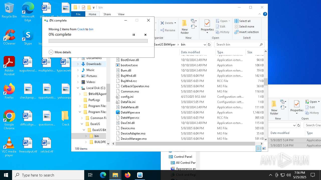Open Firefox from the taskbar
This screenshot has height=180, width=321.
[128, 175]
